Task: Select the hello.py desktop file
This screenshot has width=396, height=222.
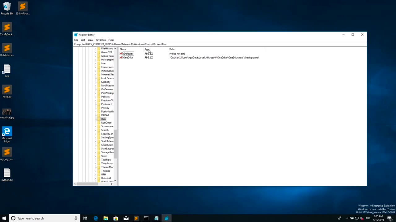Action: (7, 92)
